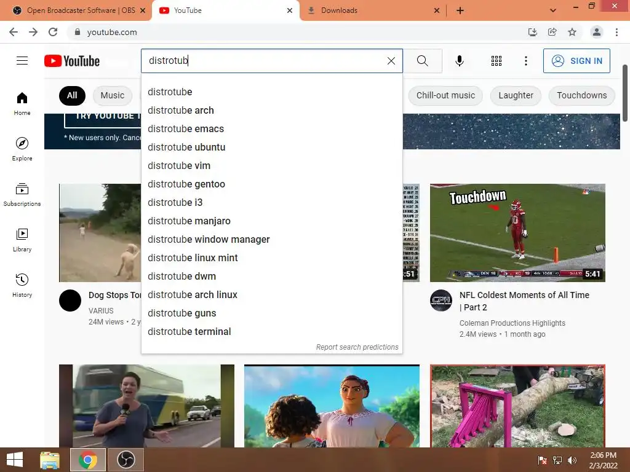Choose suggestion 'distrotube dwm'
Image resolution: width=630 pixels, height=472 pixels.
click(x=271, y=277)
